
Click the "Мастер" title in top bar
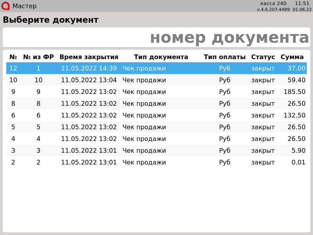tap(24, 6)
